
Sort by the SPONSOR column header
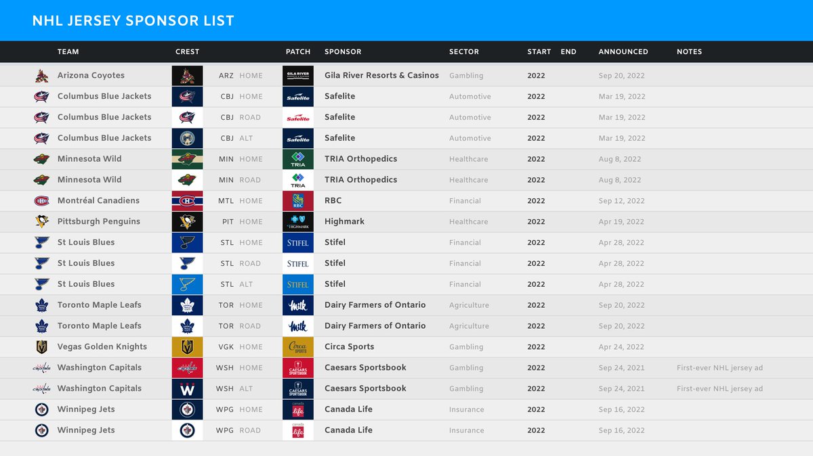click(343, 51)
